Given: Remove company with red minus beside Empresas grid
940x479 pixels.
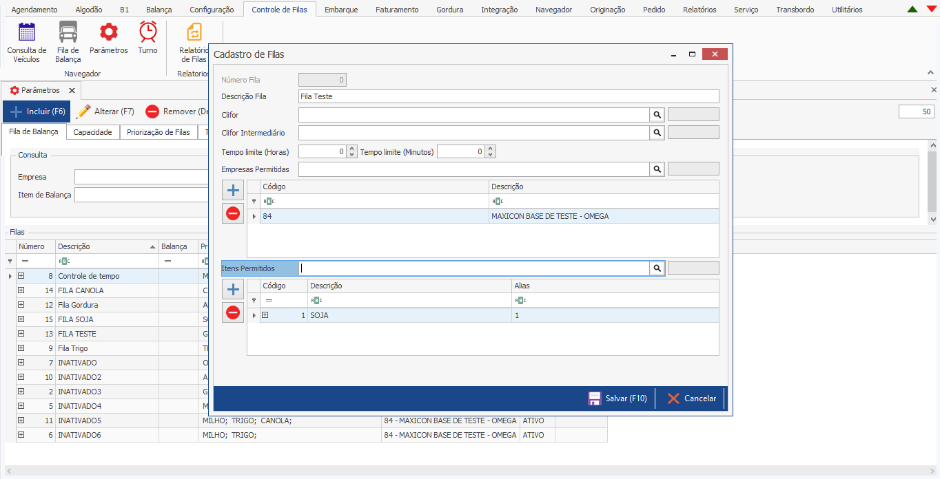Looking at the screenshot, I should 233,213.
